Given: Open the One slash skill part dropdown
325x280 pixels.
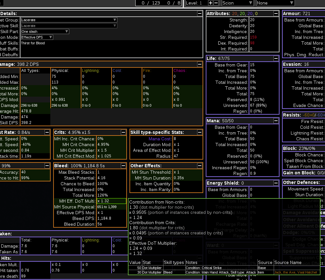Looking at the screenshot, I should pyautogui.click(x=45, y=31).
